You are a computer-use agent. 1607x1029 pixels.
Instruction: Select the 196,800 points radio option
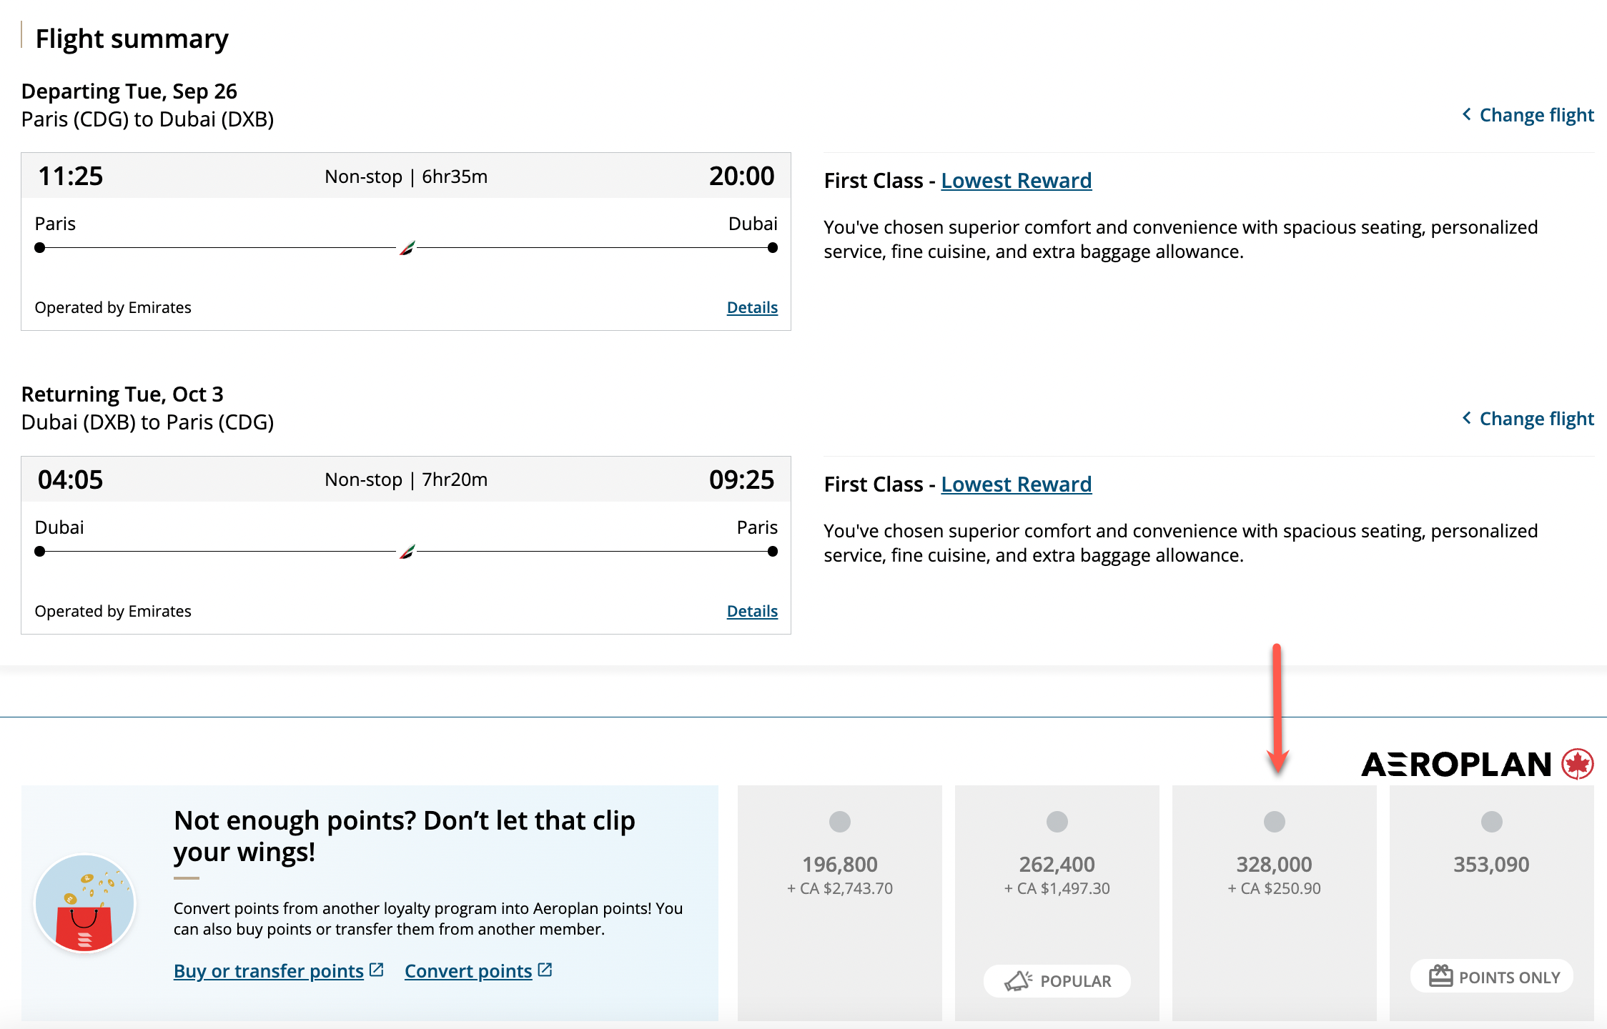pos(839,822)
